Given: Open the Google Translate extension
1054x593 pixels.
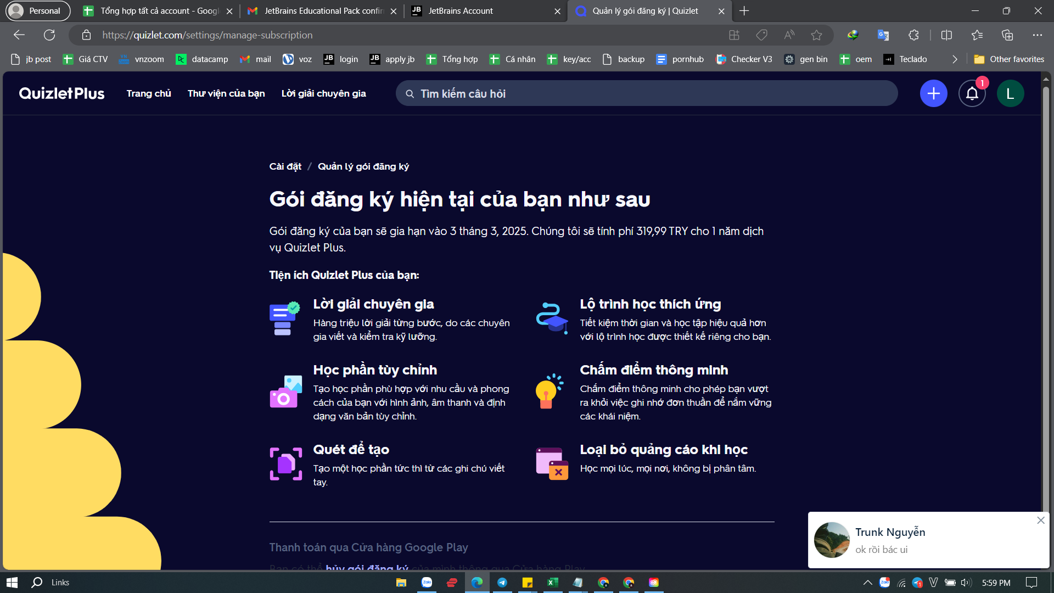Looking at the screenshot, I should click(883, 35).
